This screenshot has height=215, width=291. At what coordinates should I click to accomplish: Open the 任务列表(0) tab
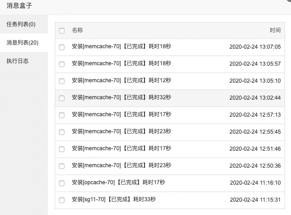tap(21, 24)
